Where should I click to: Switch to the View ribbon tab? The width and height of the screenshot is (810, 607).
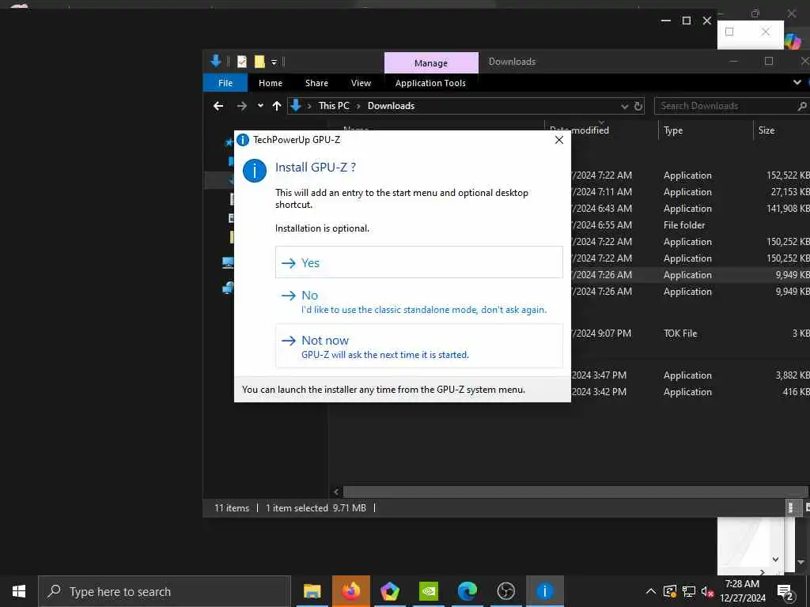pyautogui.click(x=361, y=83)
